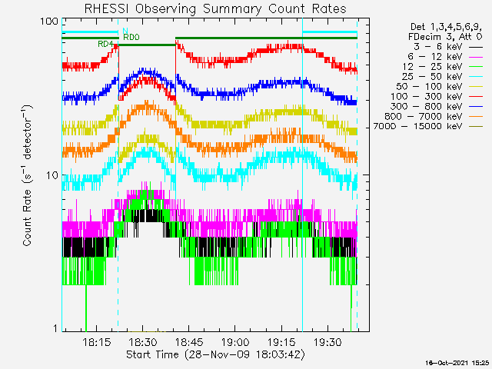Click the FDecim 3, Att 0 legend line
Viewport: 492px width, 369px height.
(445, 37)
